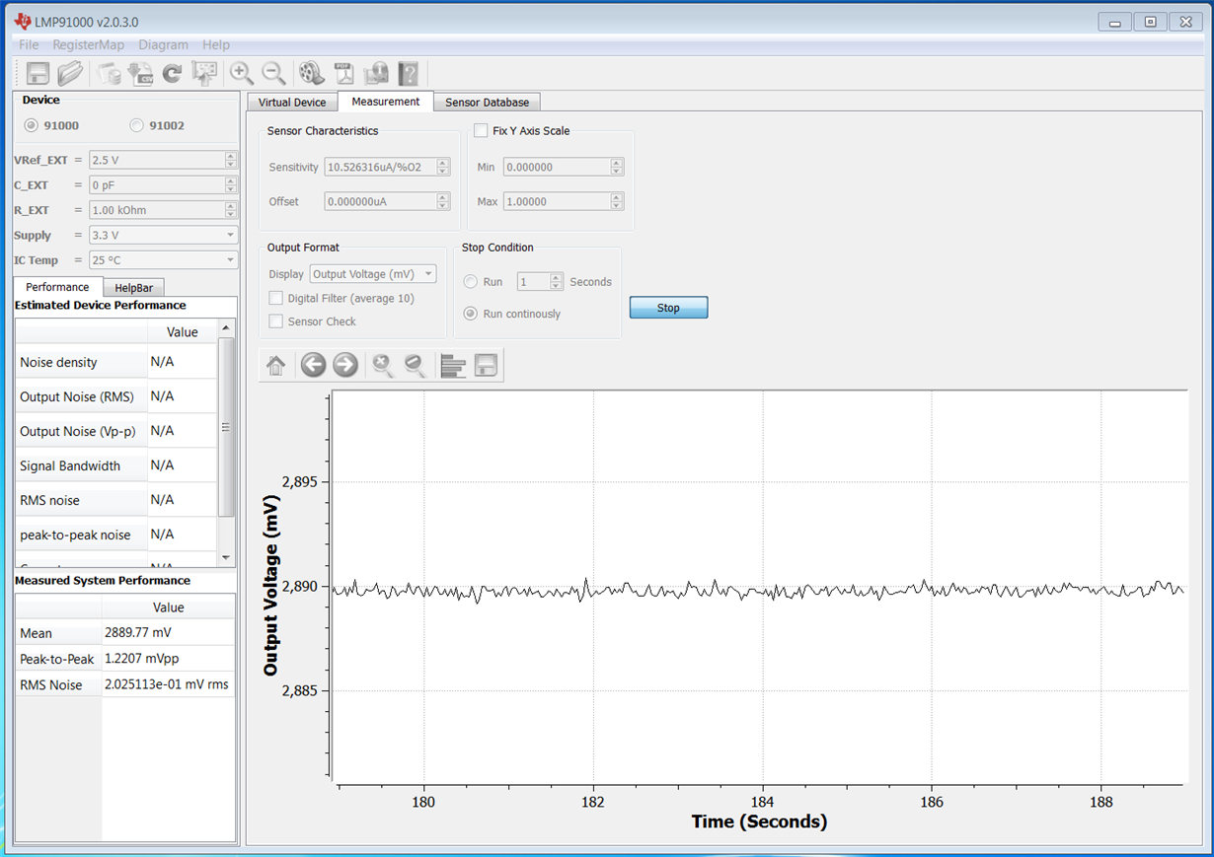Expand the Supply voltage dropdown
The width and height of the screenshot is (1214, 857).
pos(163,236)
